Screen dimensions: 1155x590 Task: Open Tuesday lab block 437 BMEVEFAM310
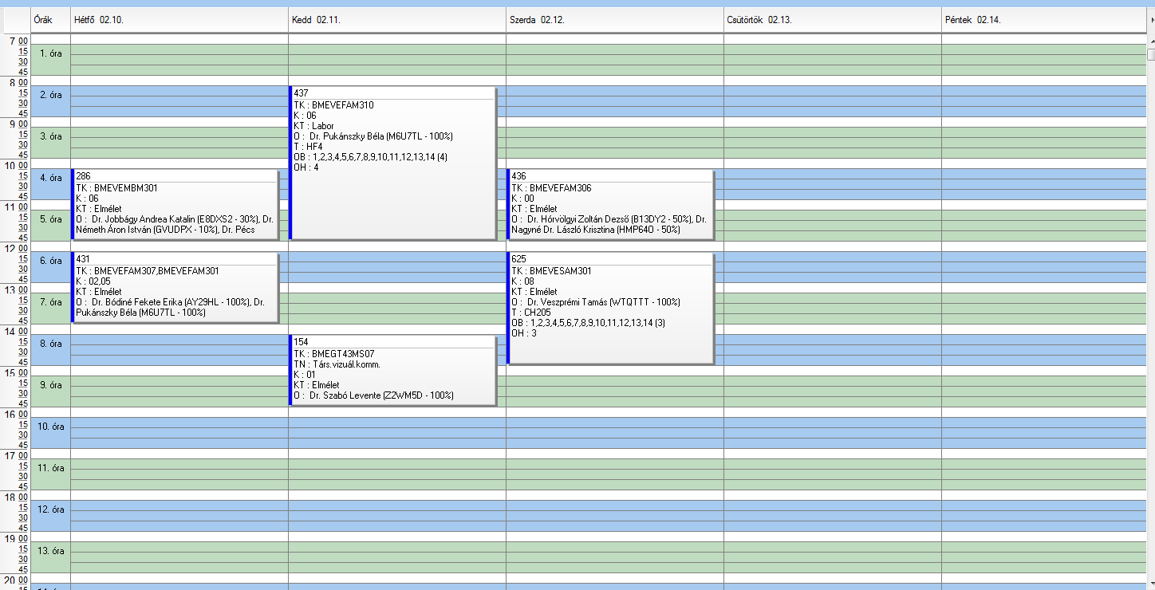pos(392,163)
